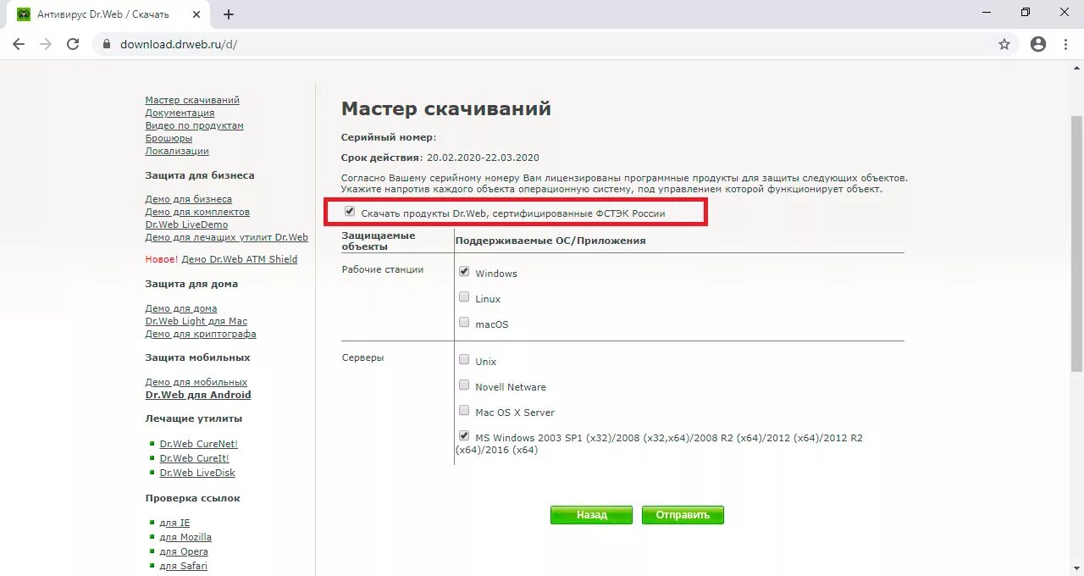Check the Unix server checkbox
The height and width of the screenshot is (576, 1084).
click(464, 360)
